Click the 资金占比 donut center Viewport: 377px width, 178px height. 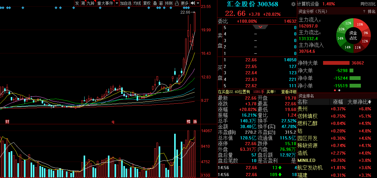[353, 35]
